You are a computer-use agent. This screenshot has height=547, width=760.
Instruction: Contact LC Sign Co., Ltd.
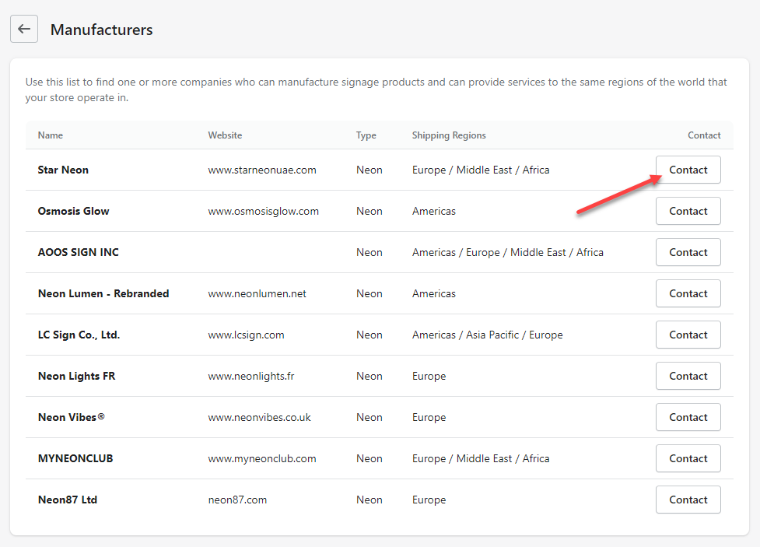(x=688, y=335)
